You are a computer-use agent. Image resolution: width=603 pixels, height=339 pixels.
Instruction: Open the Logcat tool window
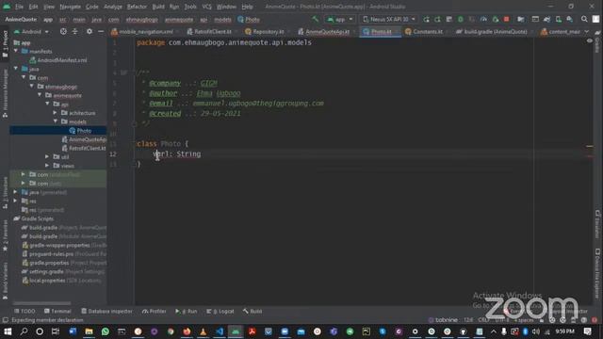220,312
